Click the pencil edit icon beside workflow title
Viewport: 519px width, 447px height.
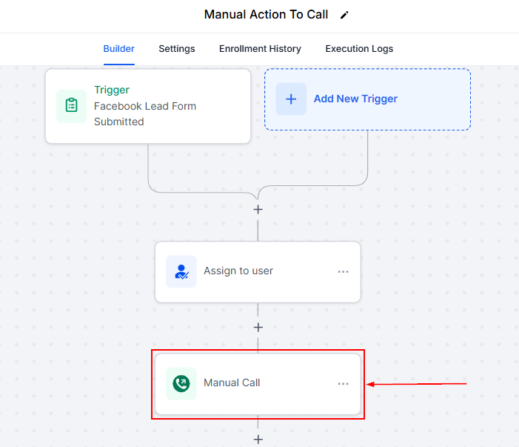(x=344, y=15)
